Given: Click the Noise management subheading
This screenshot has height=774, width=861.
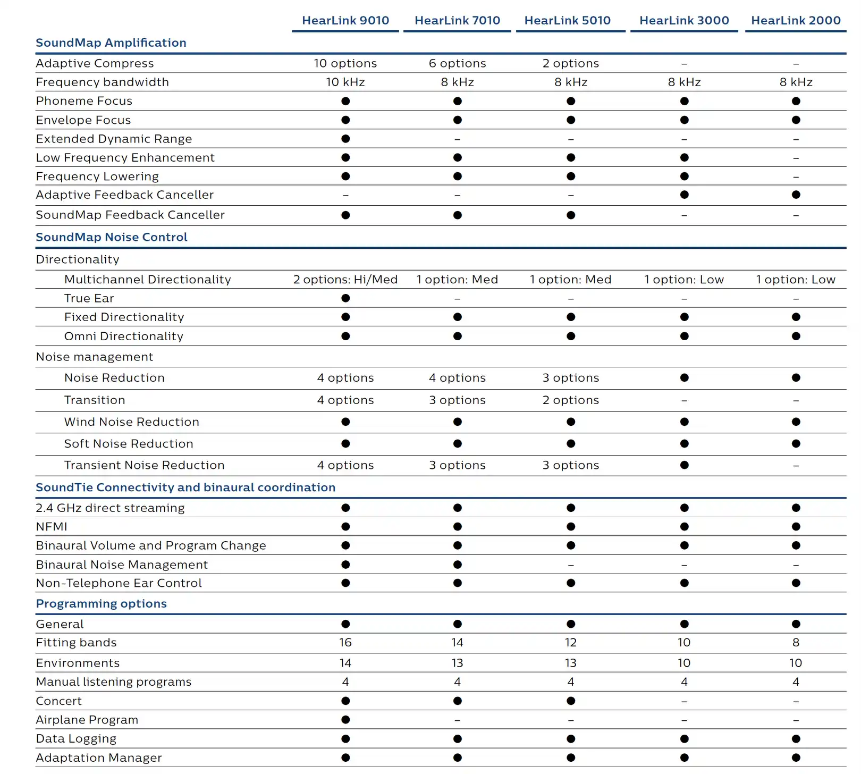Looking at the screenshot, I should click(x=94, y=357).
